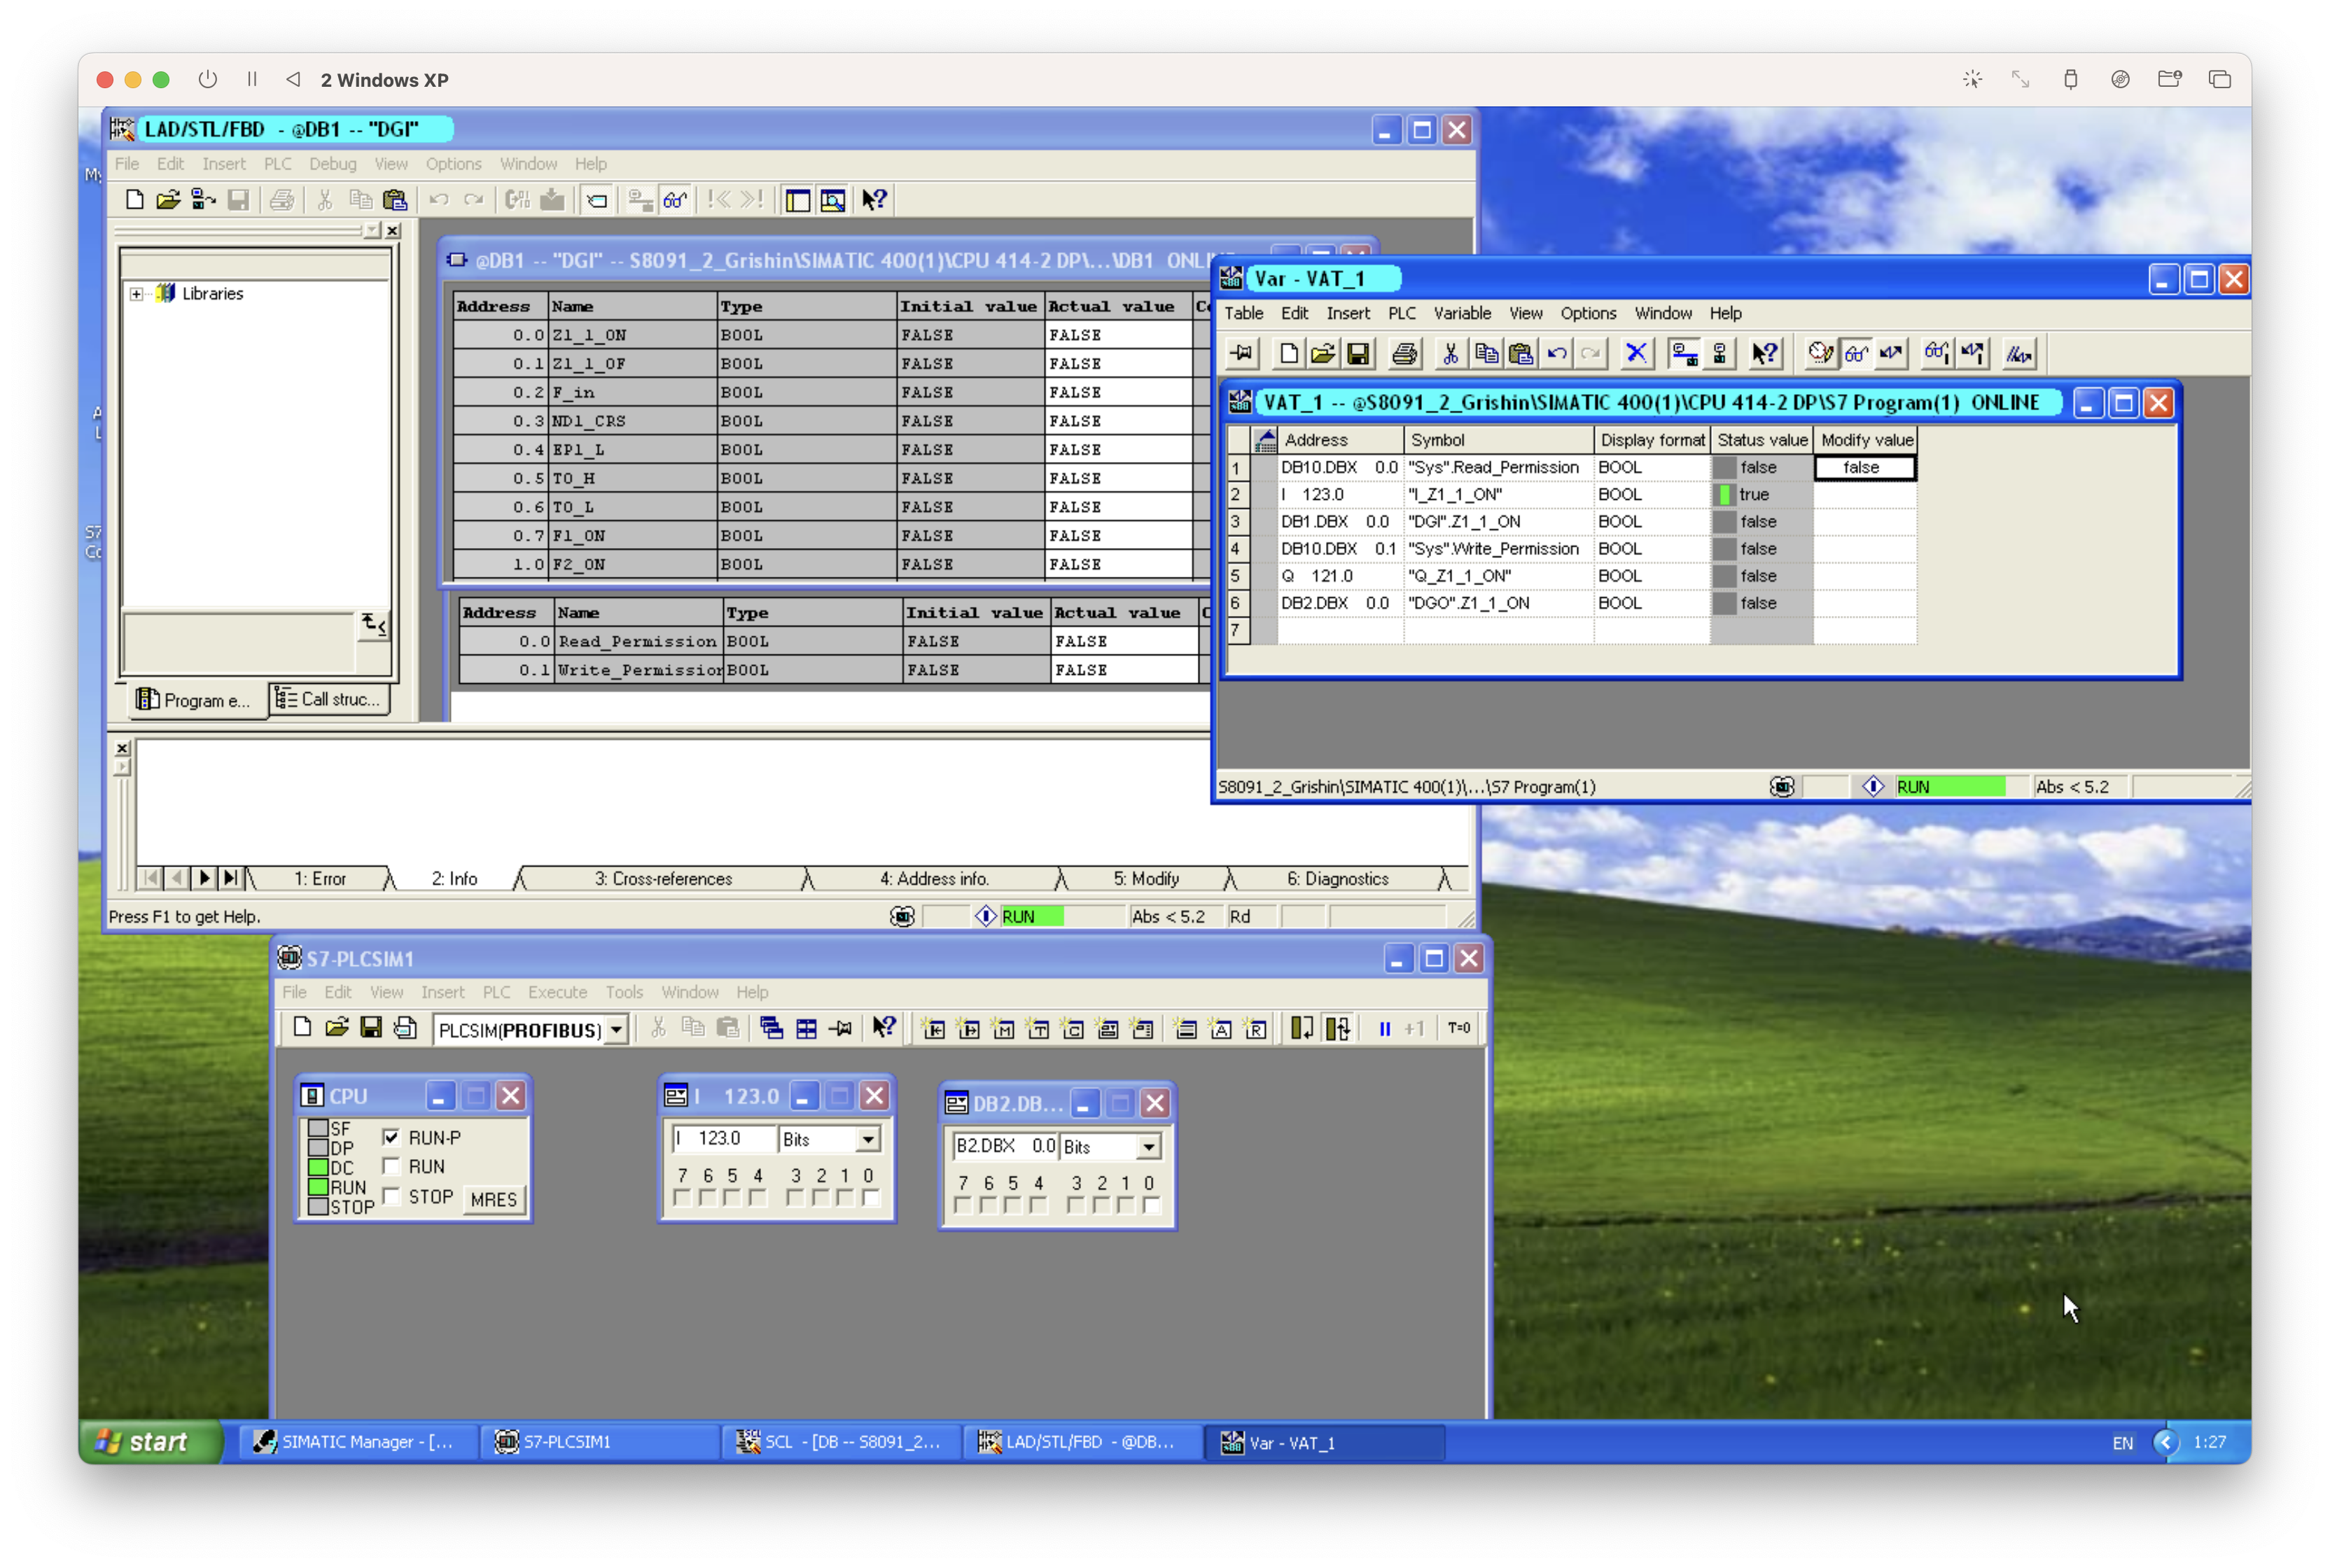Screen dimensions: 2330x1568
Task: Click Modify value cell for Read_Permission row
Action: pos(1864,467)
